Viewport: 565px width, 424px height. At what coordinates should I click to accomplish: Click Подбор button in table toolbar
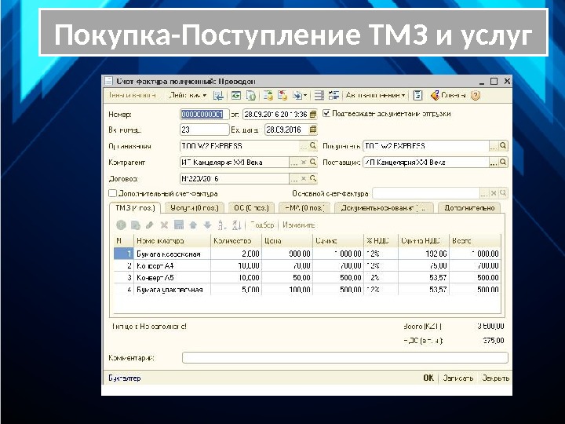[x=262, y=225]
